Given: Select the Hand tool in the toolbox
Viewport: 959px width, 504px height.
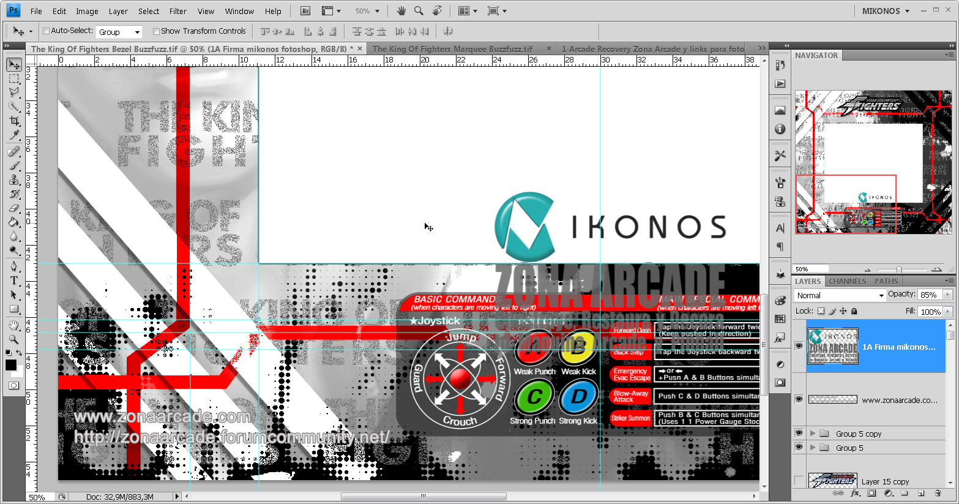Looking at the screenshot, I should 14,325.
